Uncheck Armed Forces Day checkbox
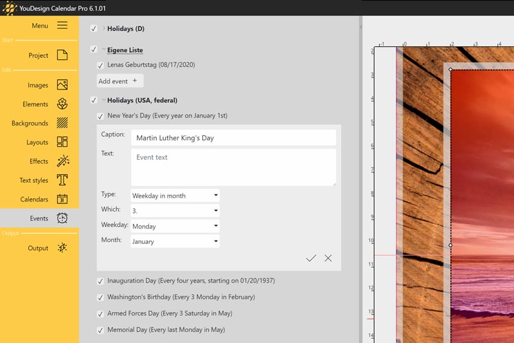514x343 pixels. pyautogui.click(x=100, y=314)
